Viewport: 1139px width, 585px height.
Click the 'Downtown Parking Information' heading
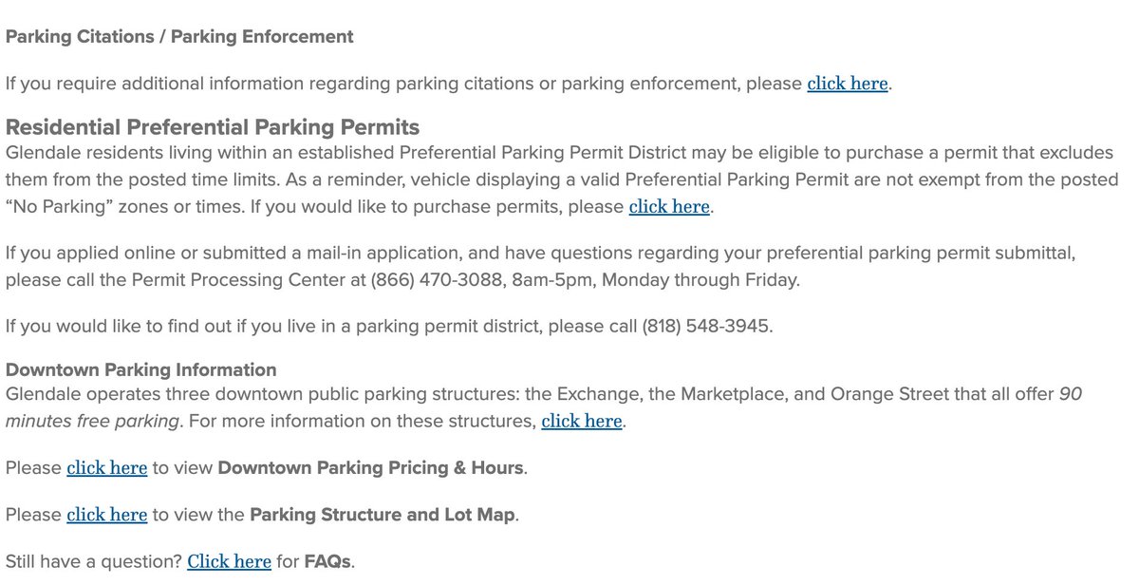(141, 369)
